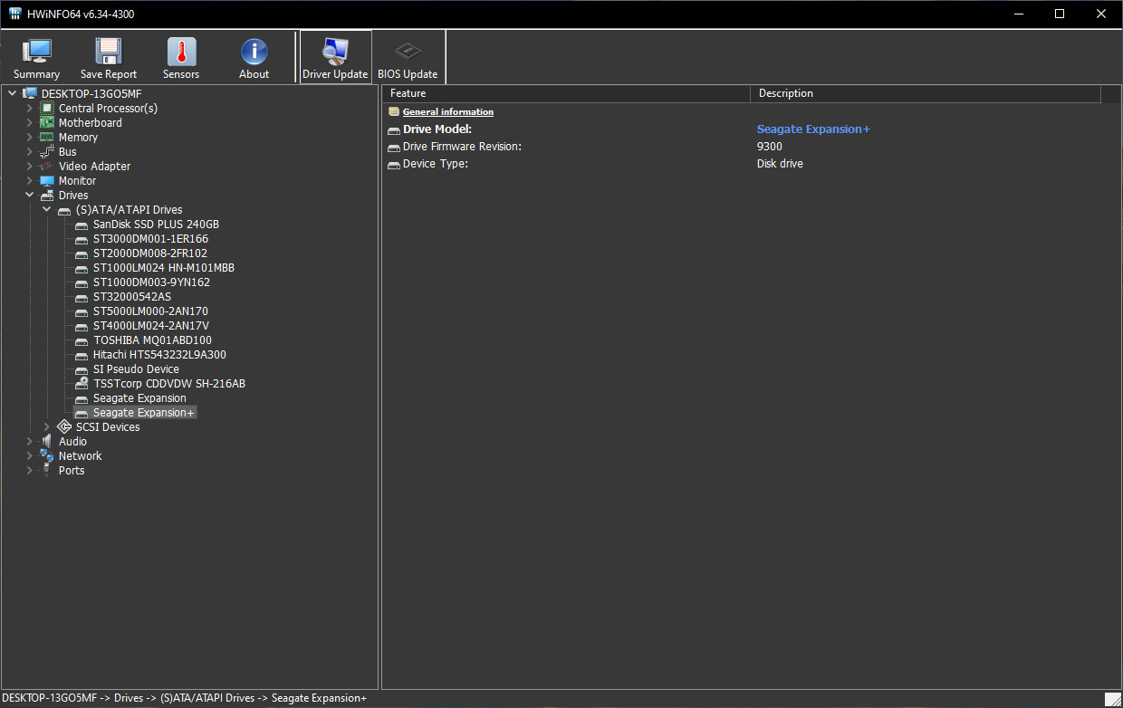1123x708 pixels.
Task: Click the General information heading
Action: pos(448,112)
